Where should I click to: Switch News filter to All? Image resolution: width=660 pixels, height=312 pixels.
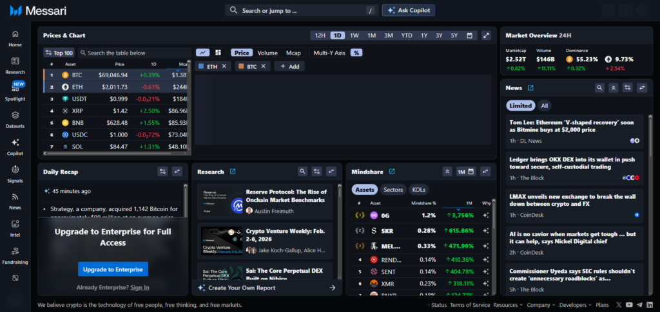(545, 106)
